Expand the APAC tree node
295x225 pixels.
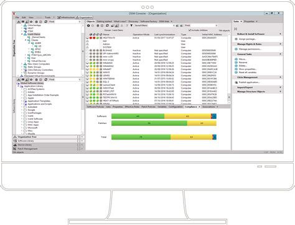coord(29,49)
